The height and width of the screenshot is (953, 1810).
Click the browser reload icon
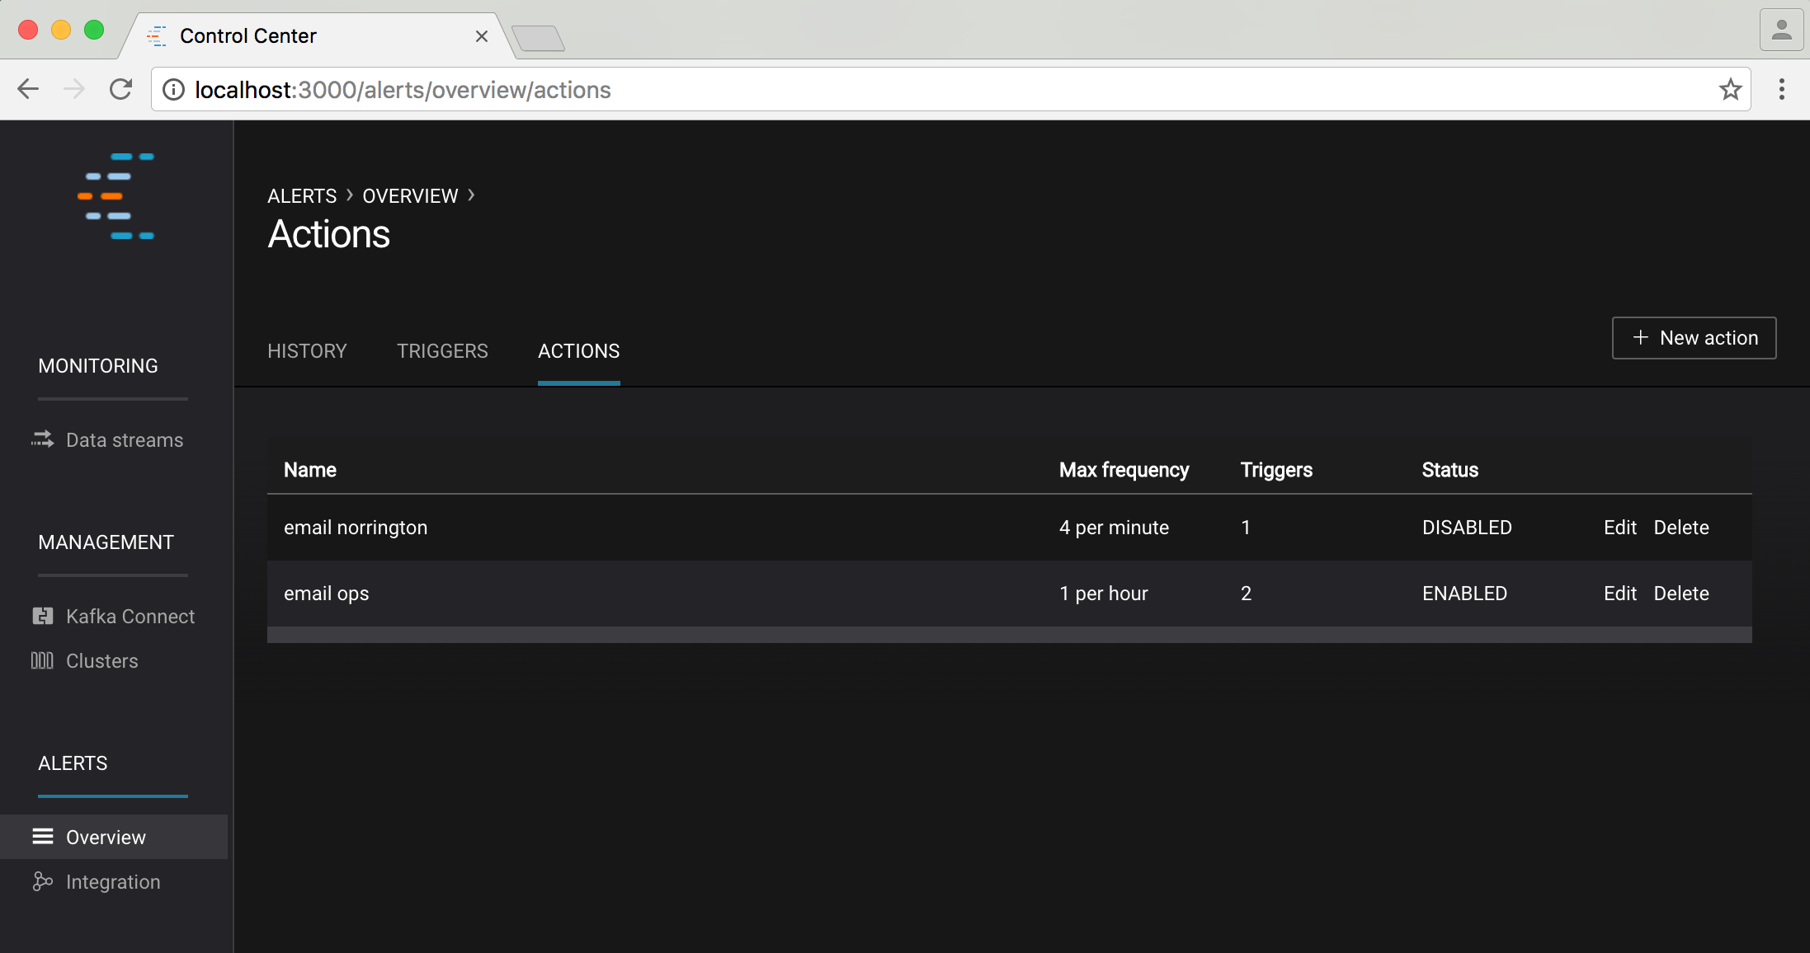click(x=121, y=89)
